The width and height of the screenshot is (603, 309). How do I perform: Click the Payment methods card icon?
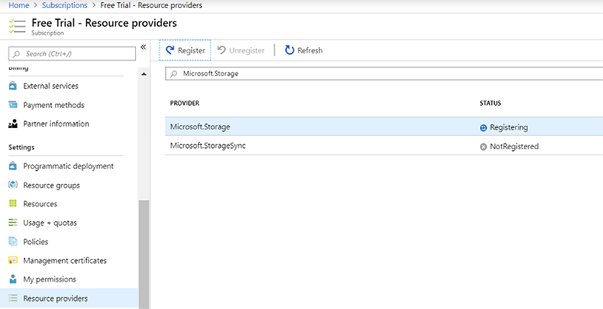pos(13,105)
